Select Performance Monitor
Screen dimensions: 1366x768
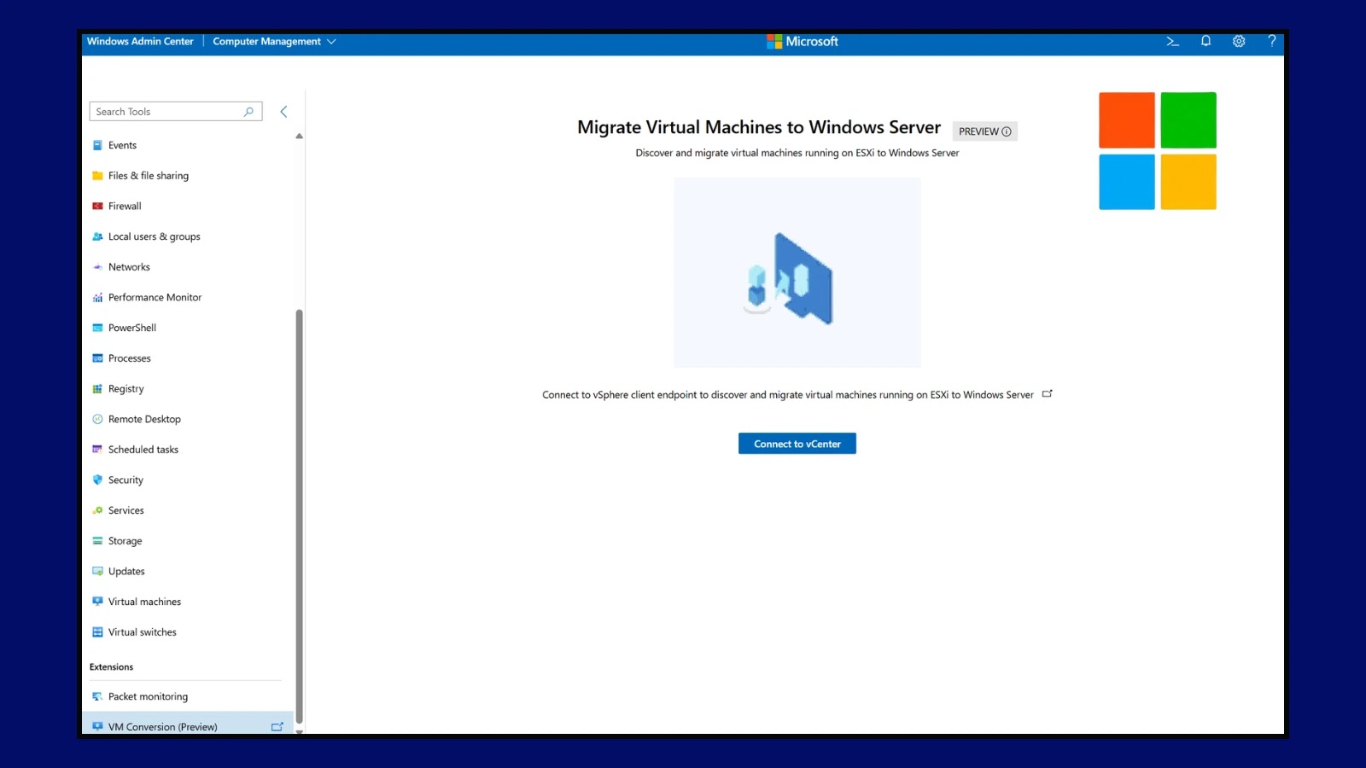pyautogui.click(x=155, y=297)
